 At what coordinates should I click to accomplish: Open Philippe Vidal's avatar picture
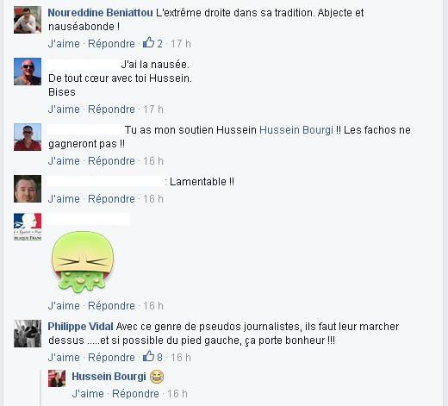click(x=28, y=334)
